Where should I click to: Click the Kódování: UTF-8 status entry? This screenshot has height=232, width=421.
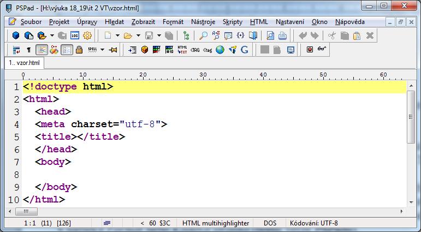tap(313, 223)
